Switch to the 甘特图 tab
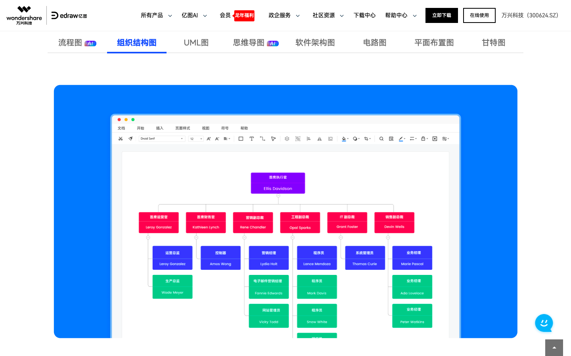The width and height of the screenshot is (571, 356). [493, 42]
